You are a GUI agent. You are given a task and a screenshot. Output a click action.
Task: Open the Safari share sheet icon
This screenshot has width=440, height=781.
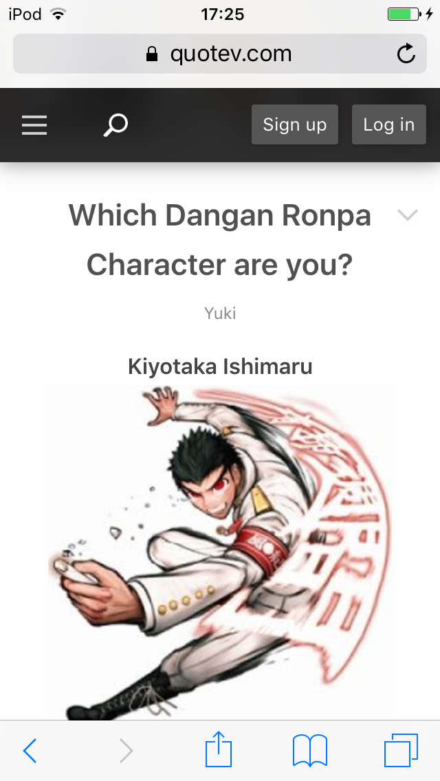pos(219,749)
